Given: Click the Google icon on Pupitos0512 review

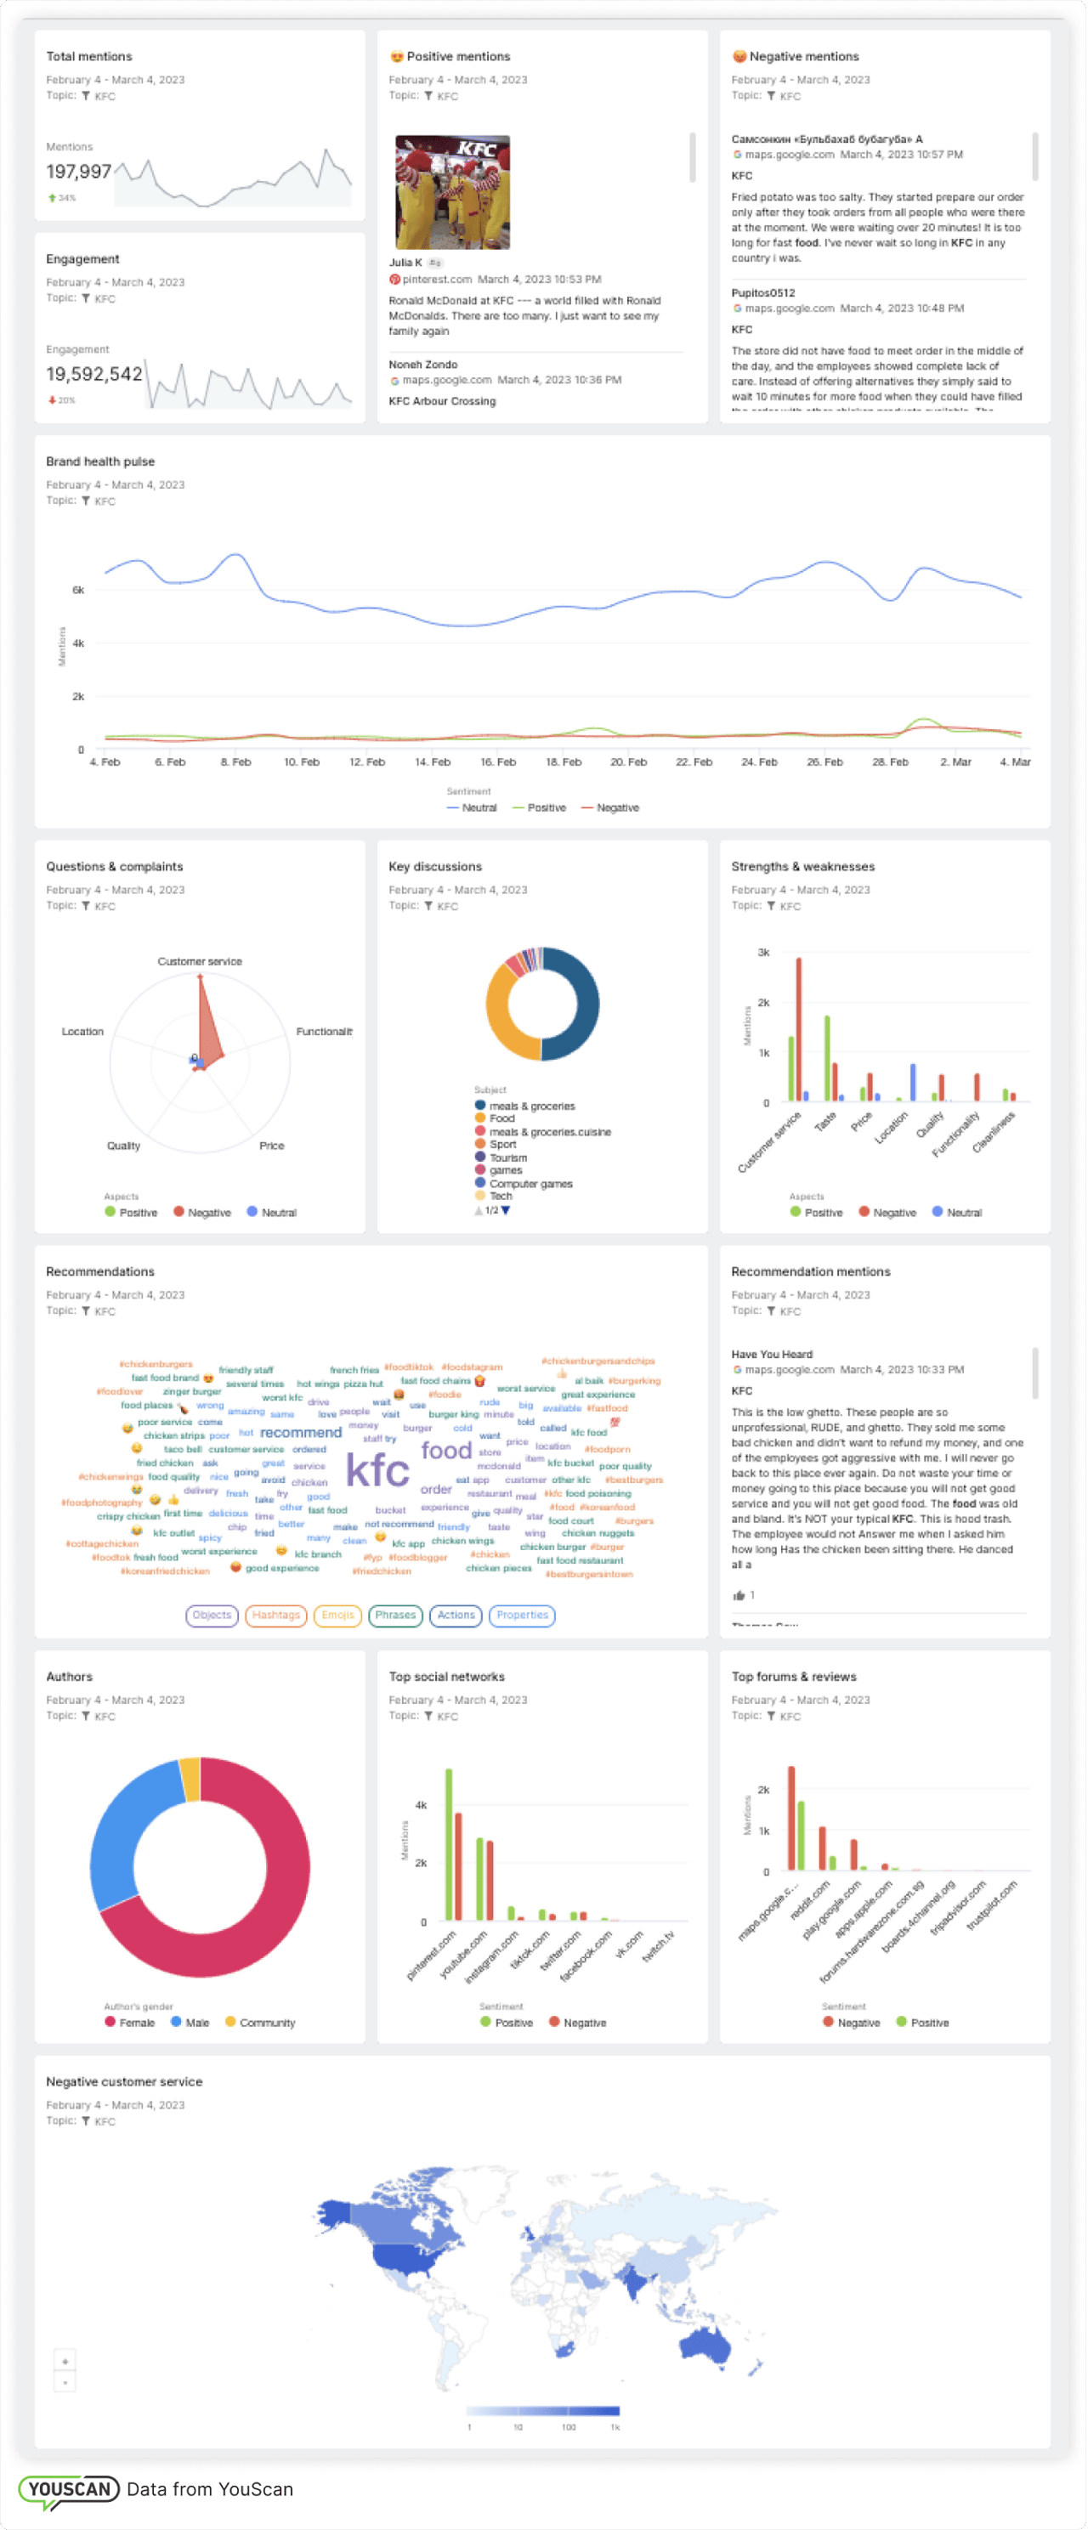Looking at the screenshot, I should 738,308.
